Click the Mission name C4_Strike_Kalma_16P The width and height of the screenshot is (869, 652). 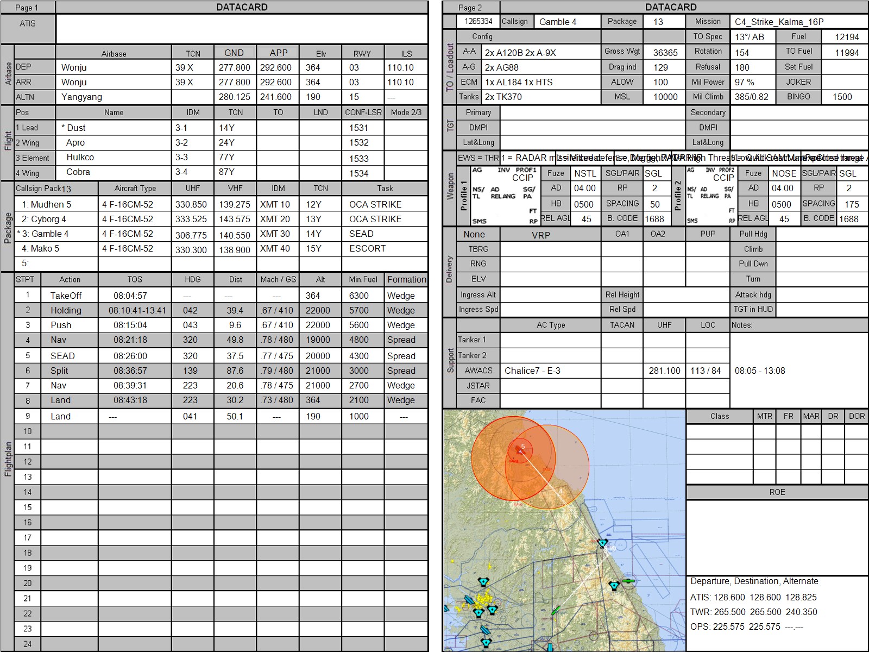(779, 22)
